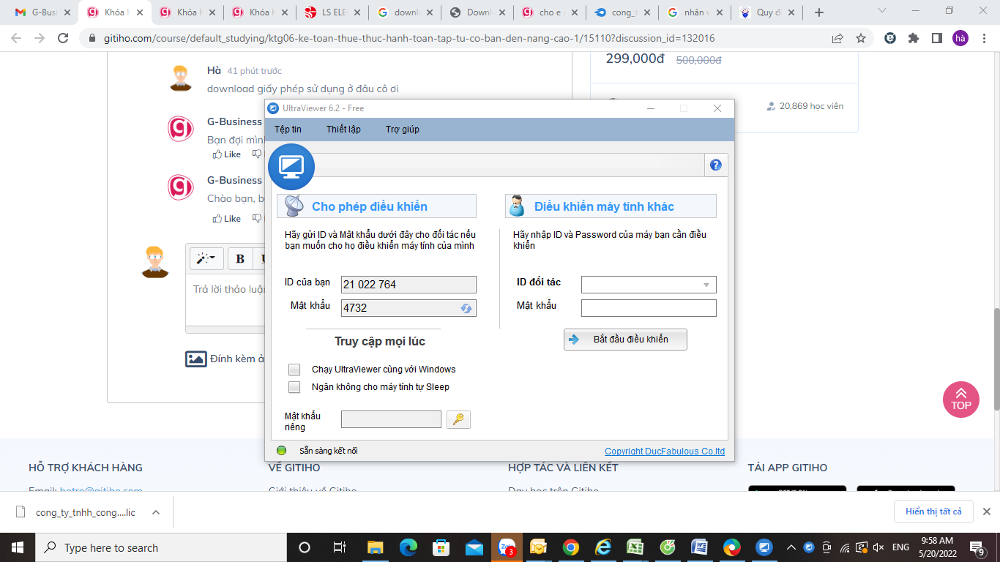Expand the ID đối tác dropdown

706,285
